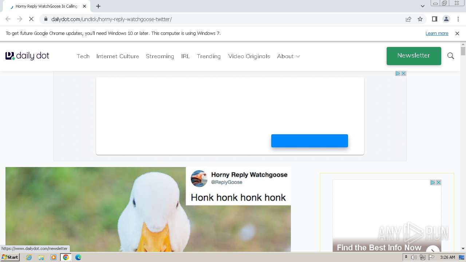
Task: Open the tab search dropdown arrow
Action: click(x=423, y=6)
